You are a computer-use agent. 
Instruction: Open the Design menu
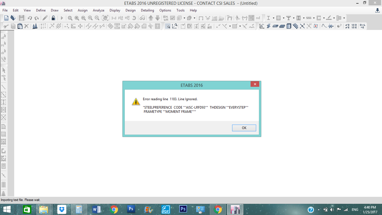click(x=130, y=10)
